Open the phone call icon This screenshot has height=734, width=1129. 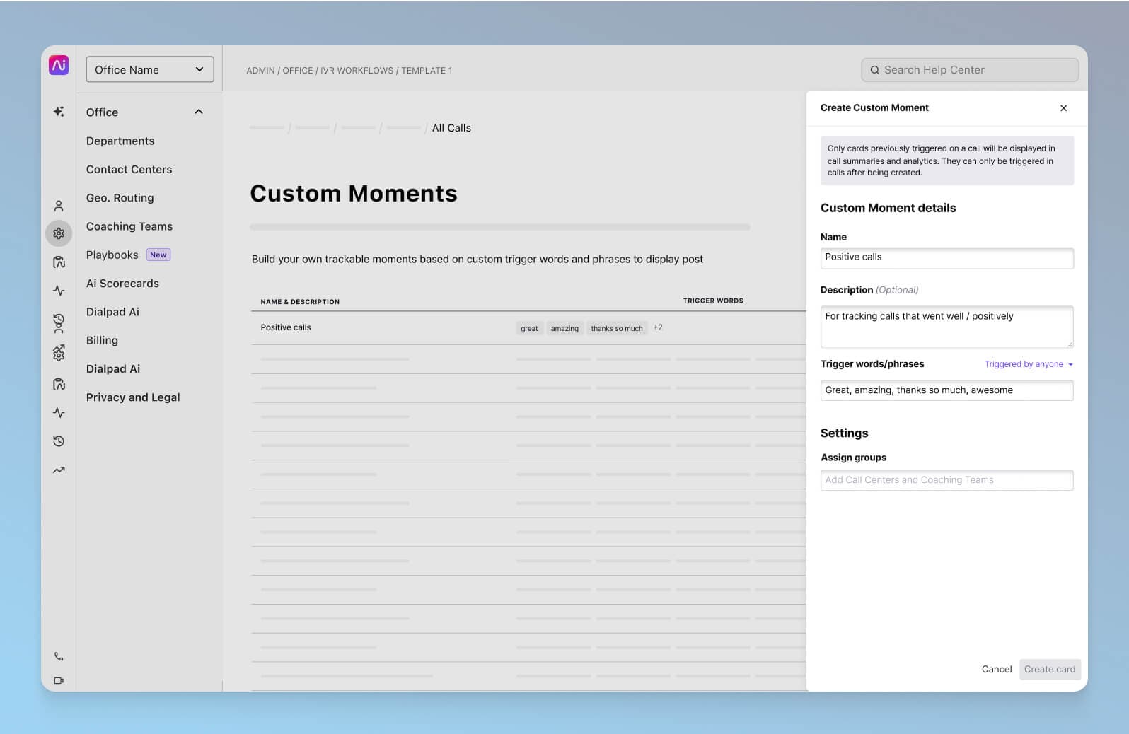coord(59,656)
